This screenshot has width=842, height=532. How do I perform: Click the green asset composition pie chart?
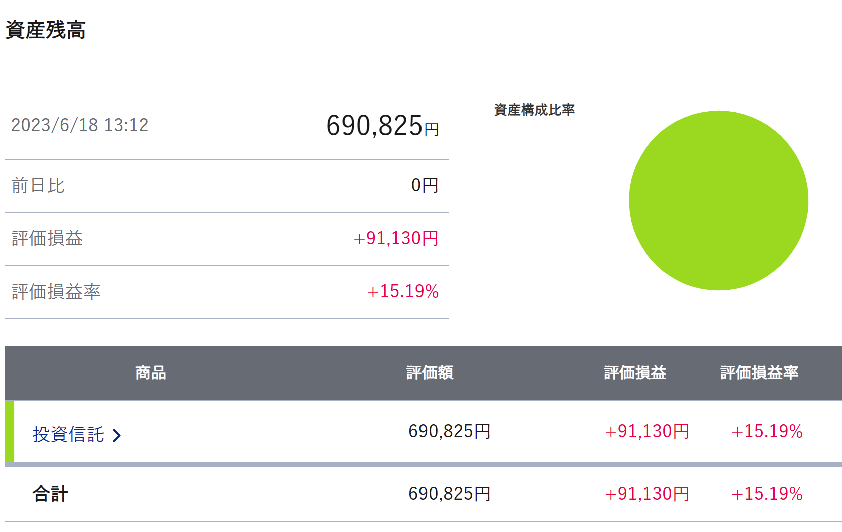click(718, 200)
